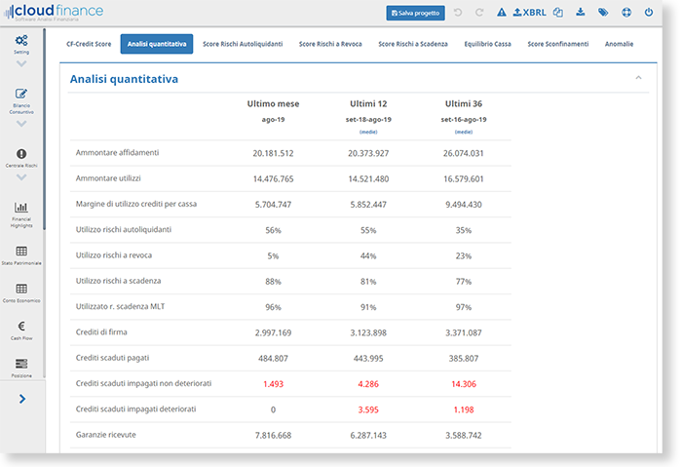
Task: Click the Crediti di firma label
Action: coord(101,332)
